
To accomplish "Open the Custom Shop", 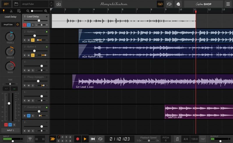I will 204,4.
